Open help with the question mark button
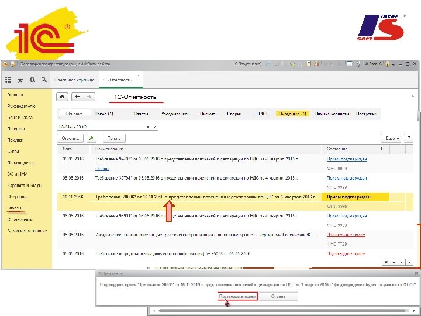Image resolution: width=421 pixels, height=316 pixels. [x=409, y=138]
